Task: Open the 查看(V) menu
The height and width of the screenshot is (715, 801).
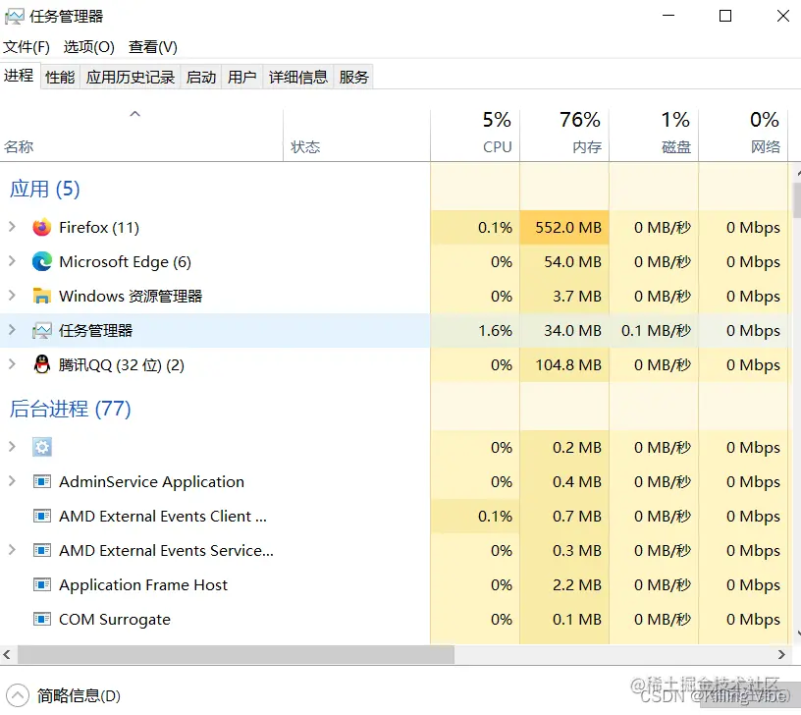Action: (x=153, y=47)
